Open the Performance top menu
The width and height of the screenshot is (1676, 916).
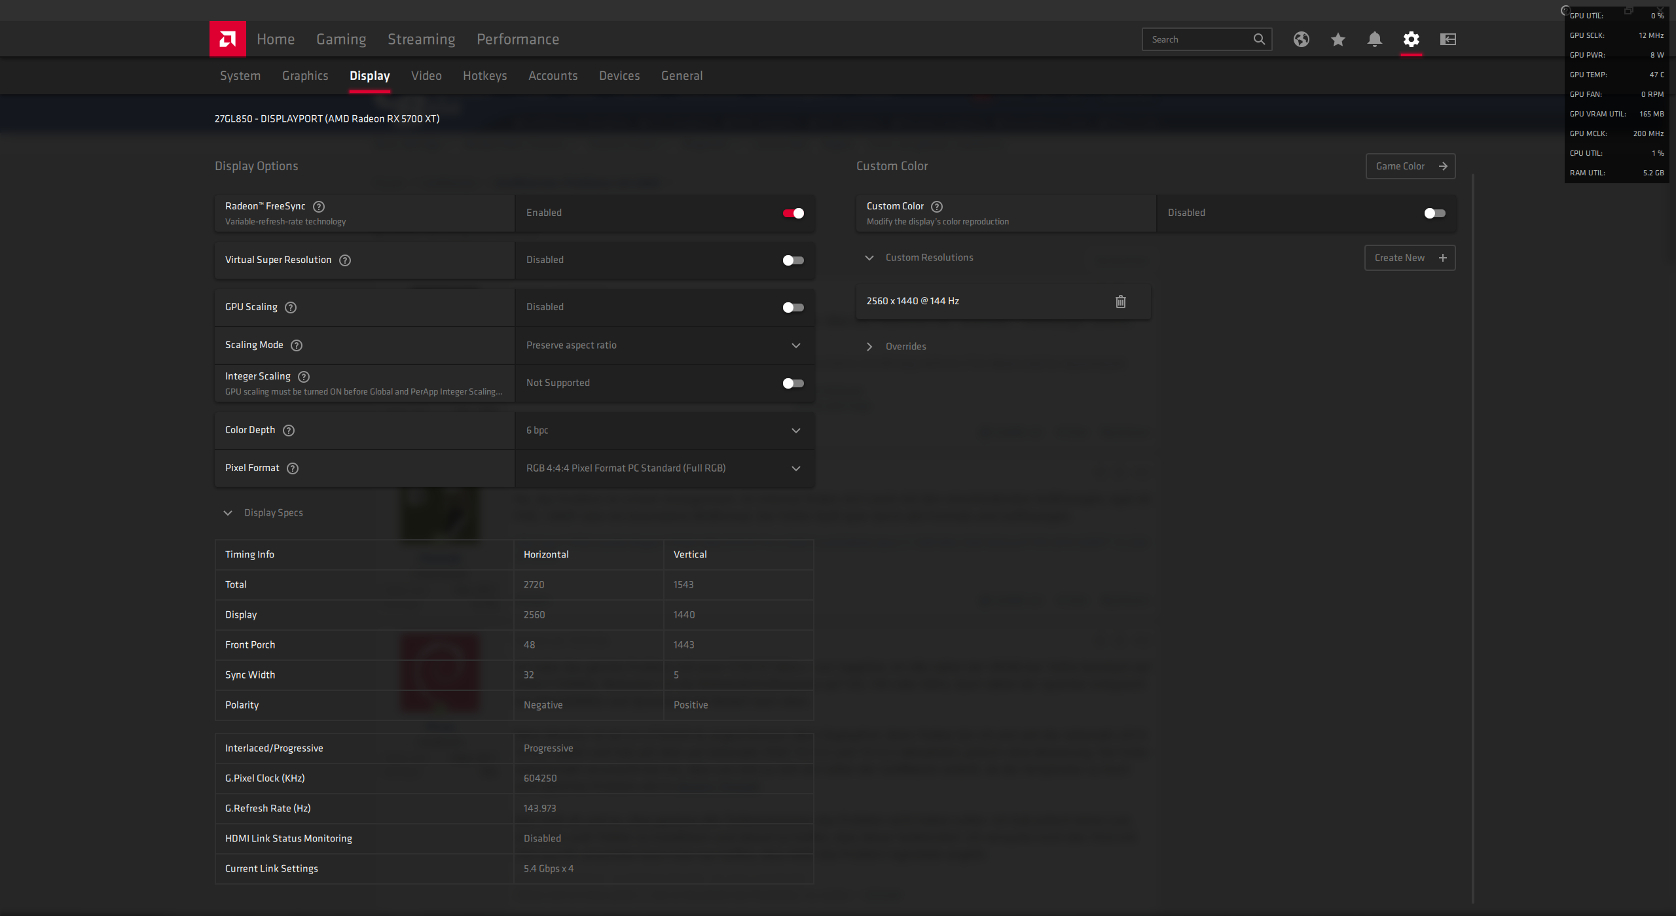[517, 39]
